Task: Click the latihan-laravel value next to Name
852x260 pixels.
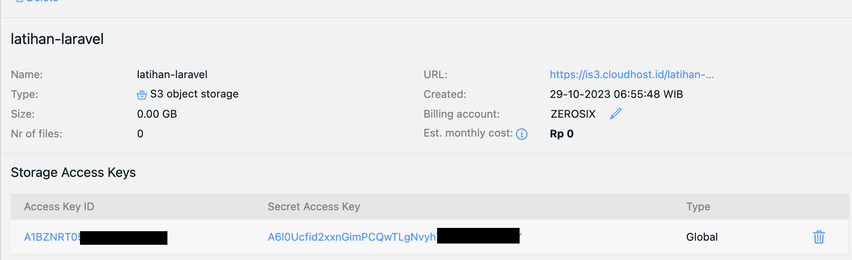Action: point(172,74)
